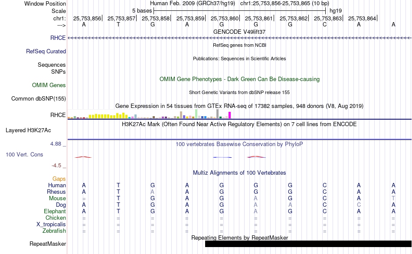412x254 pixels.
Task: Click the RefSeq genes from NCBI title
Action: point(239,45)
